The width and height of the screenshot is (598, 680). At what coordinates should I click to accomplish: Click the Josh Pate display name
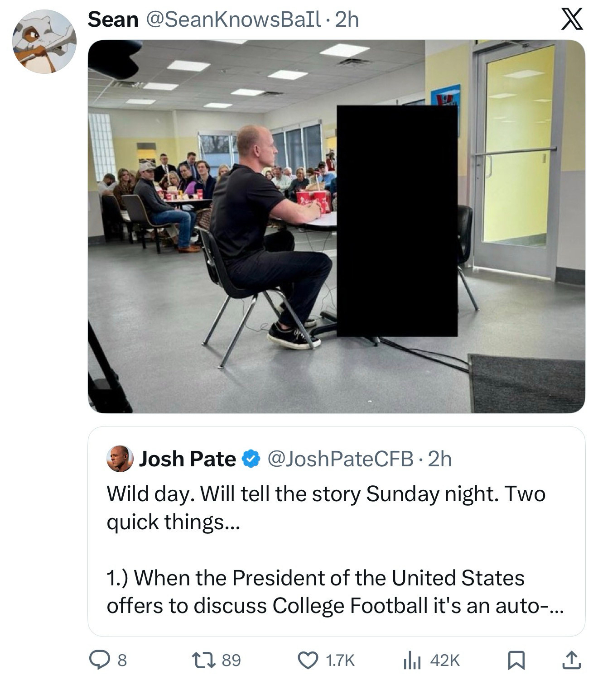pyautogui.click(x=187, y=459)
